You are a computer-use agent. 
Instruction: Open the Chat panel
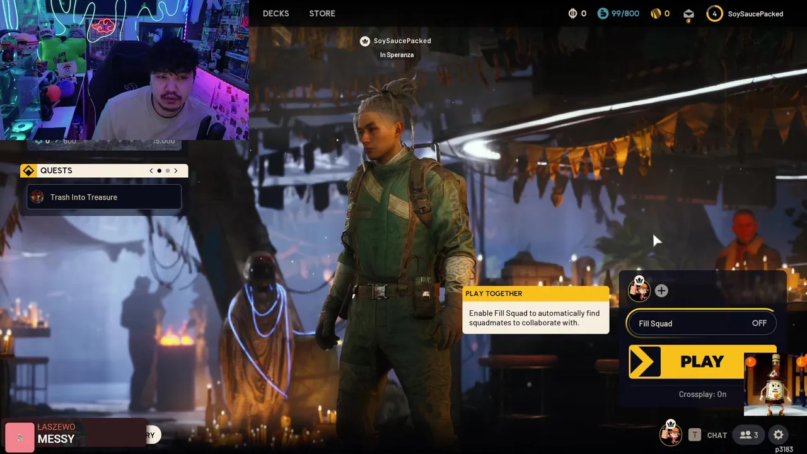click(717, 435)
